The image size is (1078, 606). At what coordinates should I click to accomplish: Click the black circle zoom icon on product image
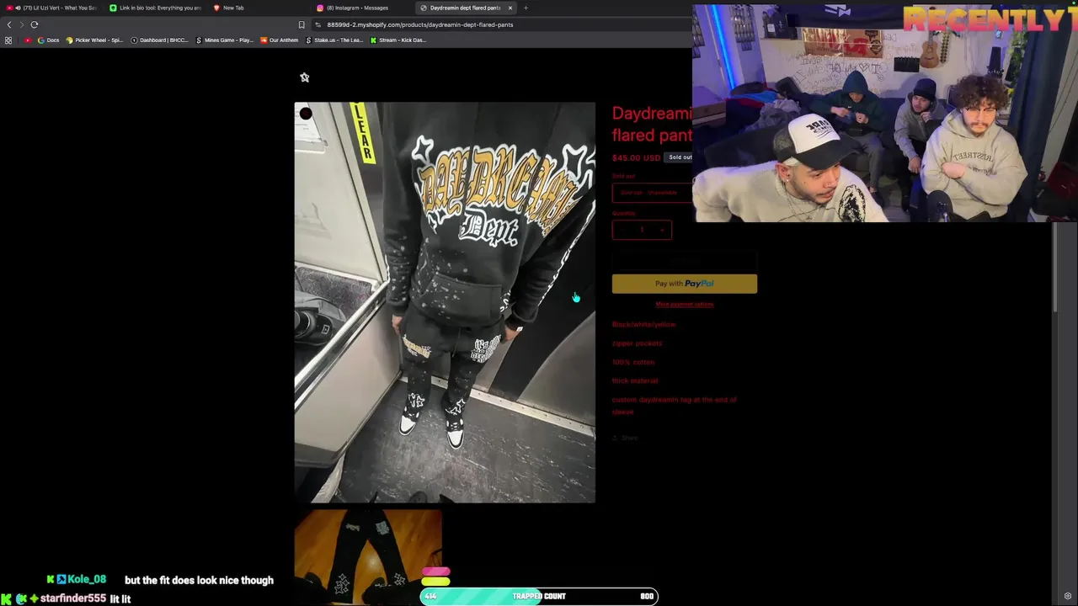(x=306, y=114)
